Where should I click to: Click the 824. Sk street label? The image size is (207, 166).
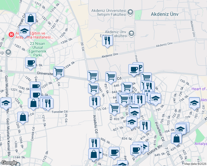127,139
